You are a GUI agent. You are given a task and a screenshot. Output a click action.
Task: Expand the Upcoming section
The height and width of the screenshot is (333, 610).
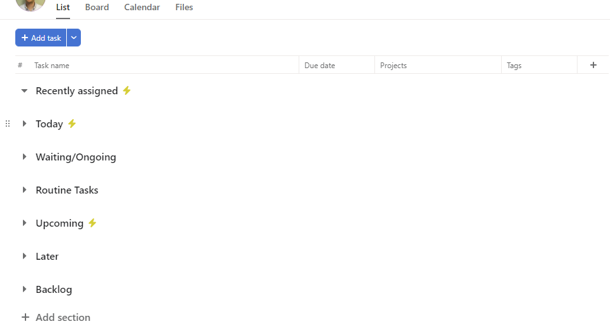pyautogui.click(x=24, y=223)
